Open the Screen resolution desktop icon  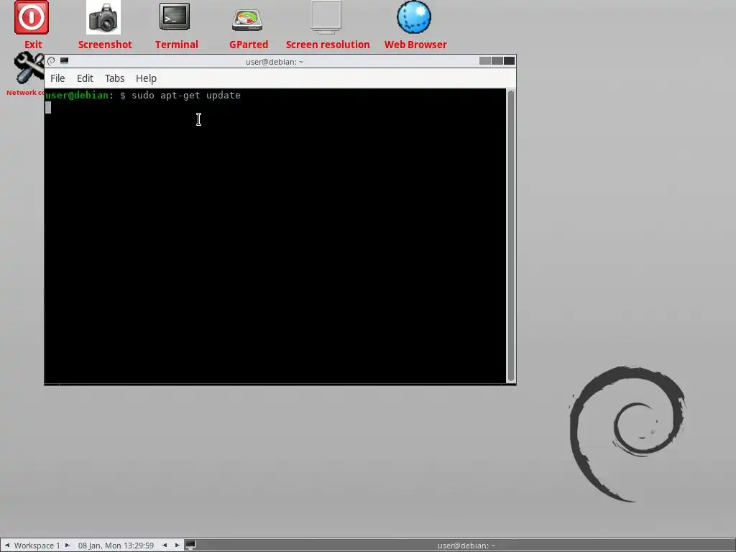326,17
